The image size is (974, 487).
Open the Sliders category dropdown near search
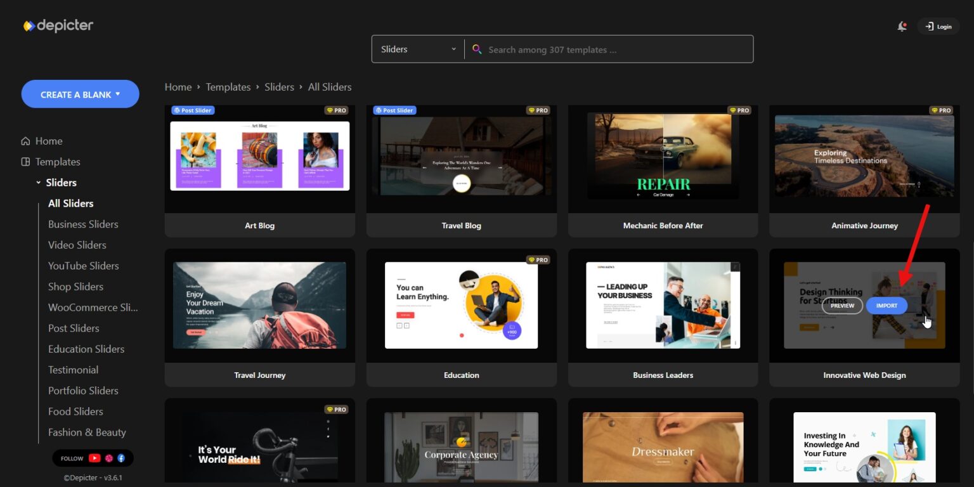click(x=417, y=49)
